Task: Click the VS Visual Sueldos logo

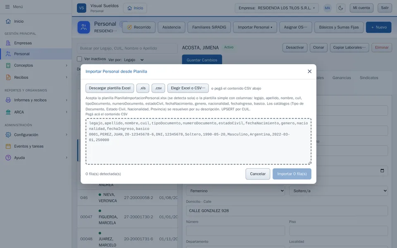Action: pos(81,8)
